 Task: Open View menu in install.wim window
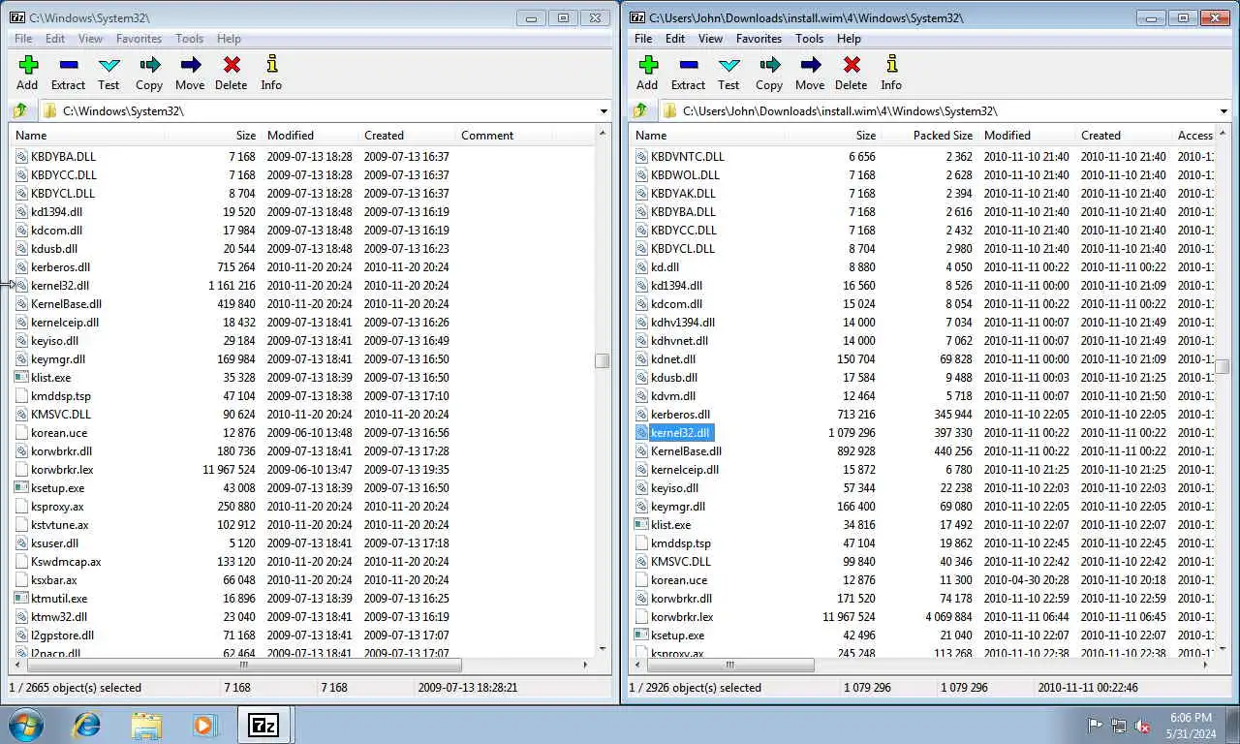click(710, 39)
